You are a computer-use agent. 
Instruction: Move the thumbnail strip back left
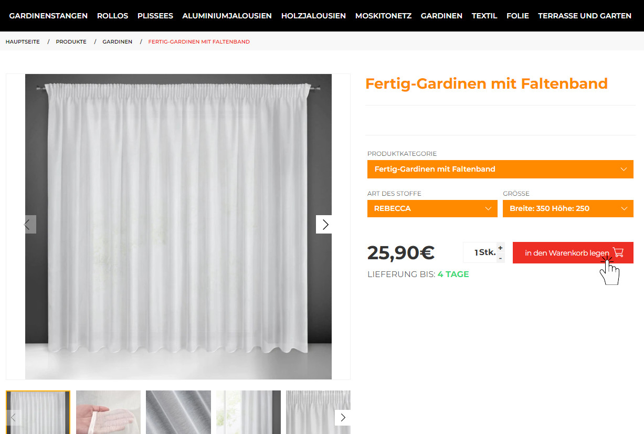[14, 418]
